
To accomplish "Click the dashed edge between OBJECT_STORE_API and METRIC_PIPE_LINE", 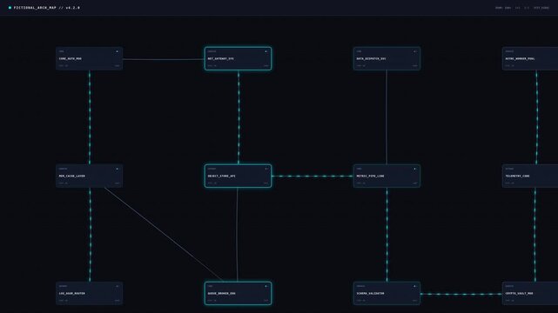I will coord(313,176).
